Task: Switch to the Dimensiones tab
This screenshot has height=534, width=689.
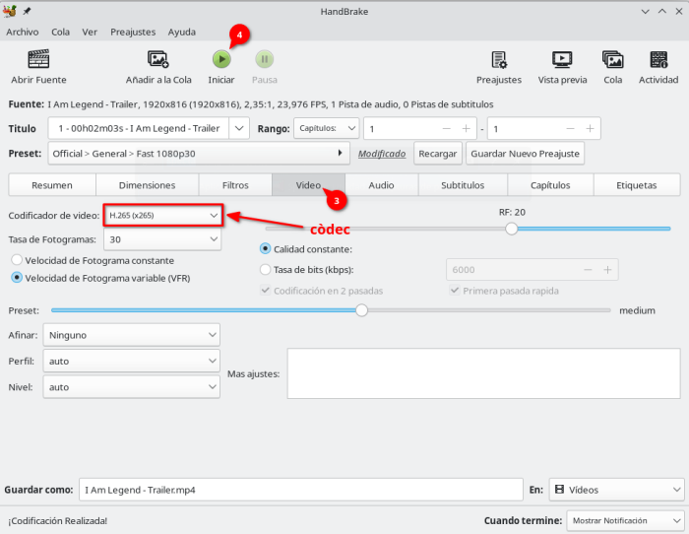Action: tap(147, 185)
